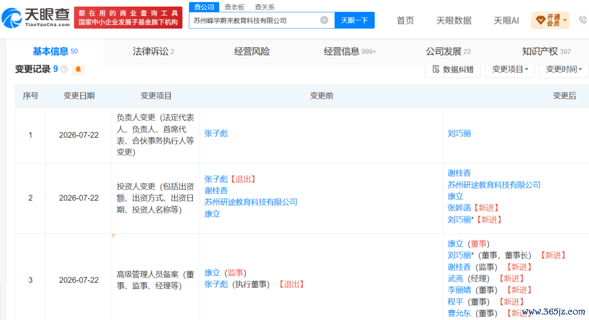Screen dimensions: 589x320
Task: Click the 变更日期 column header
Action: [79, 96]
